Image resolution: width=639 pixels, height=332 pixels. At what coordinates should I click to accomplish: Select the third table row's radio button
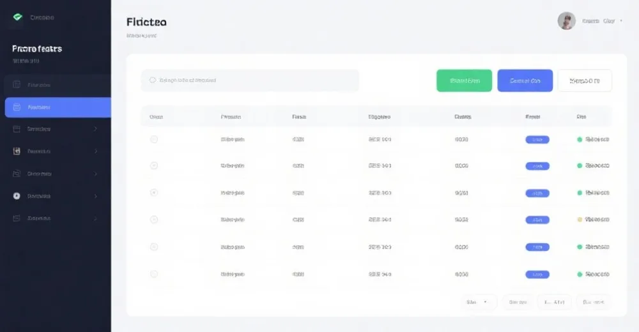point(154,192)
